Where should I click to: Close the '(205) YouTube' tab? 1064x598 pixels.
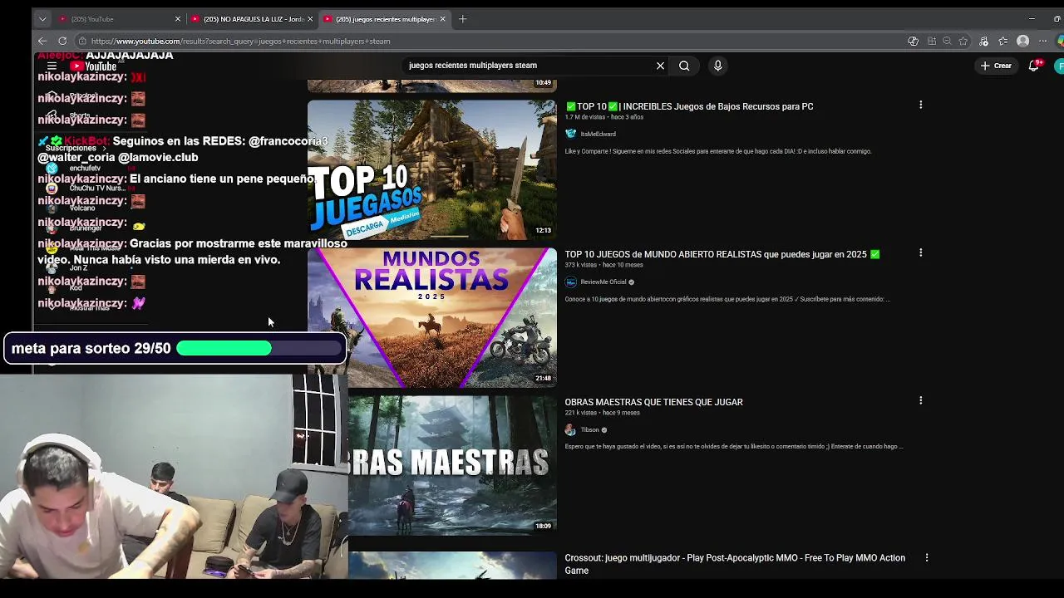coord(177,19)
